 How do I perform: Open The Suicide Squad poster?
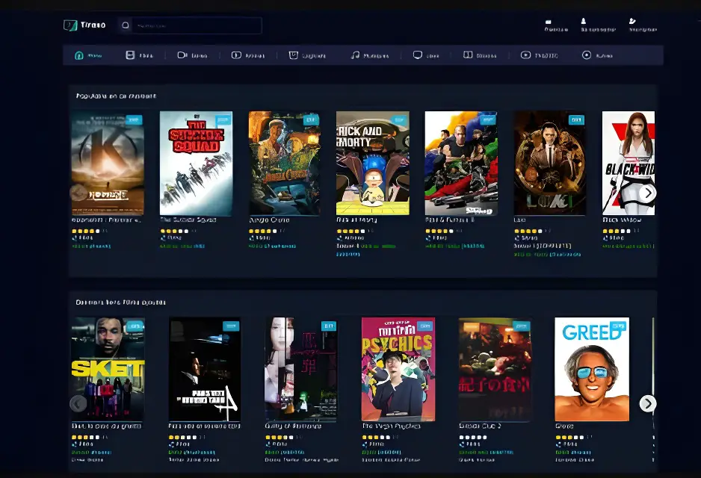coord(197,164)
